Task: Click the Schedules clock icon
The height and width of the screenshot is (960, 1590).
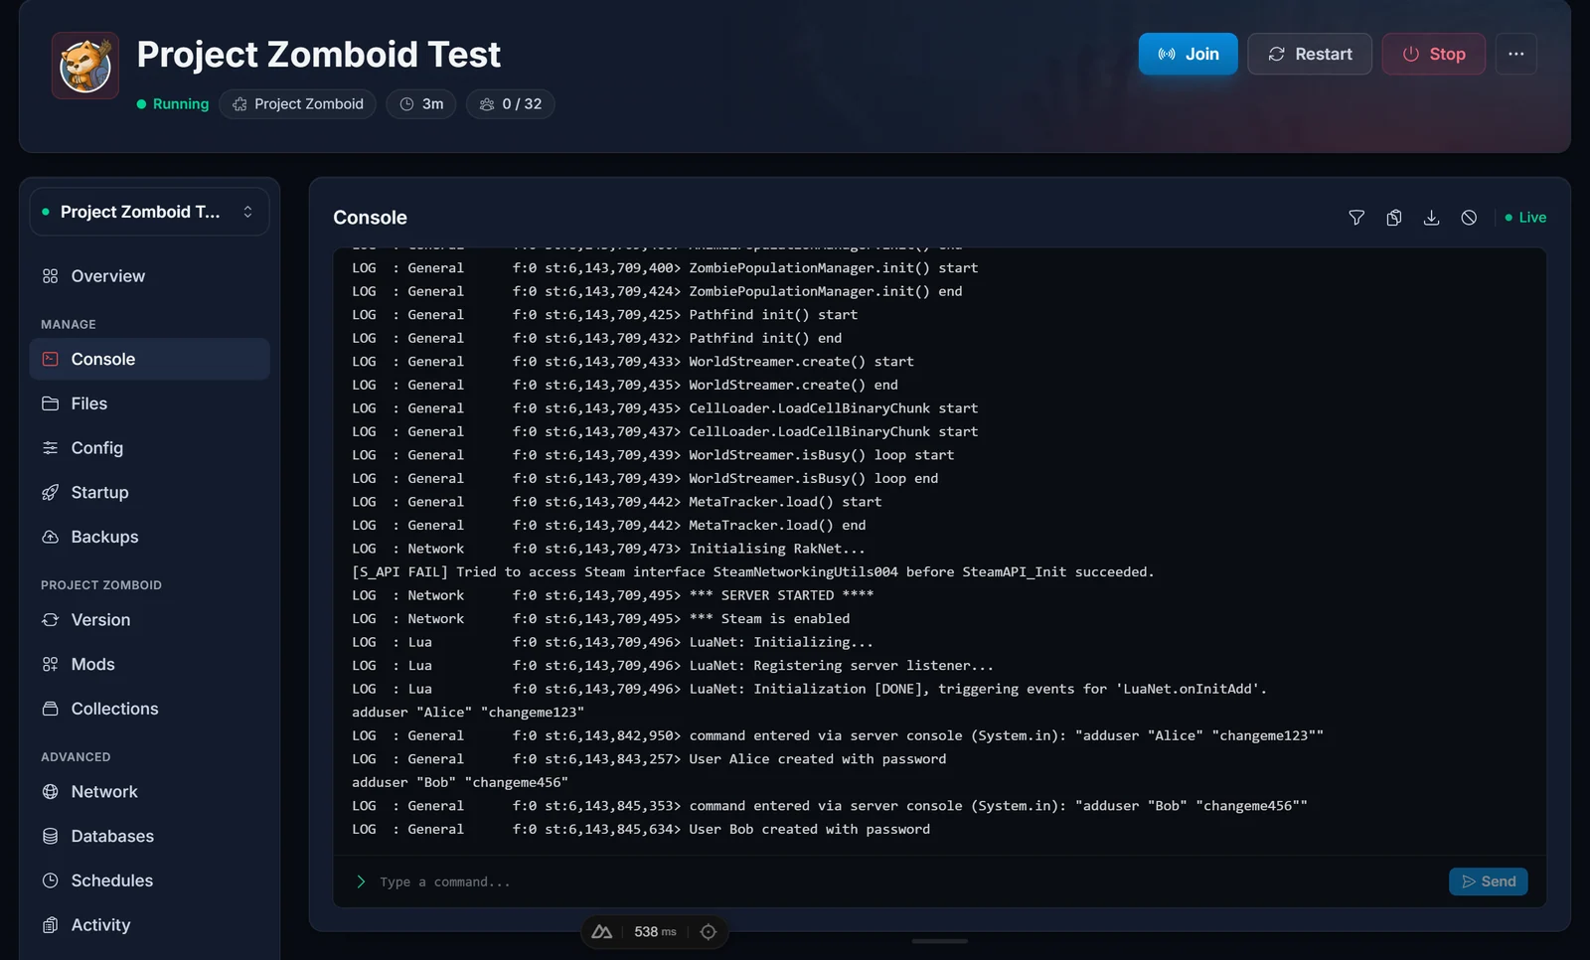Action: [x=51, y=880]
